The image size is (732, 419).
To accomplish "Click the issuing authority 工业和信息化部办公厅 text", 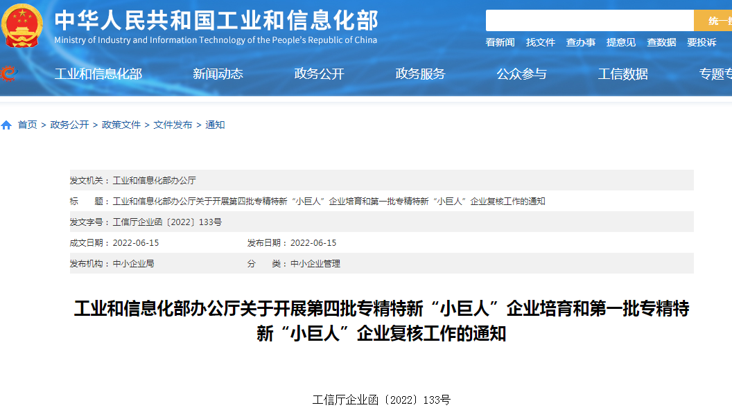I will (x=155, y=181).
